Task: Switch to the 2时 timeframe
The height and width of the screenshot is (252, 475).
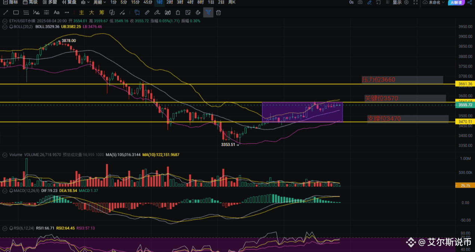Action: tap(170, 2)
